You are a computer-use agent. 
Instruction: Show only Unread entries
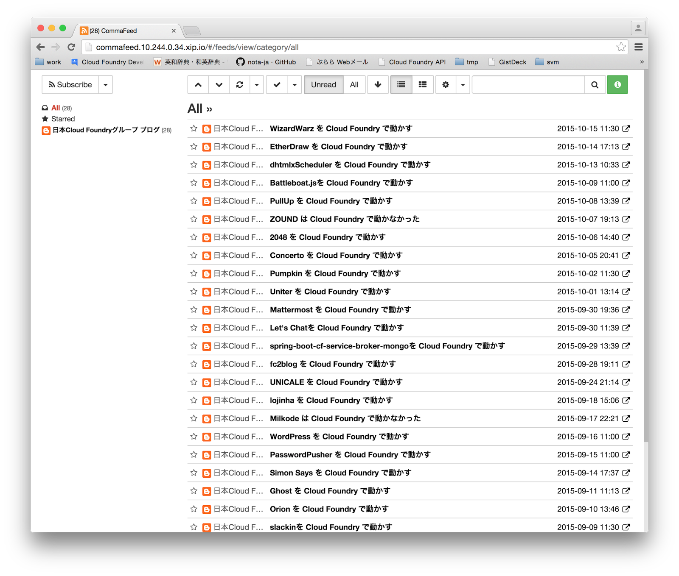tap(323, 85)
